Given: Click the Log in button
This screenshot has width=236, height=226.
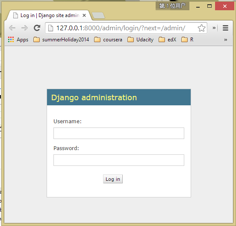Looking at the screenshot, I should pyautogui.click(x=113, y=179).
